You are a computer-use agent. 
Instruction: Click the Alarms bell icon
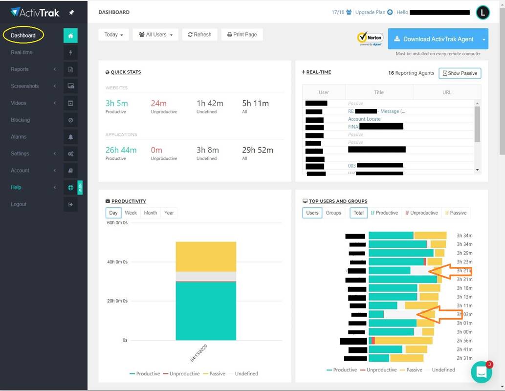coord(70,137)
